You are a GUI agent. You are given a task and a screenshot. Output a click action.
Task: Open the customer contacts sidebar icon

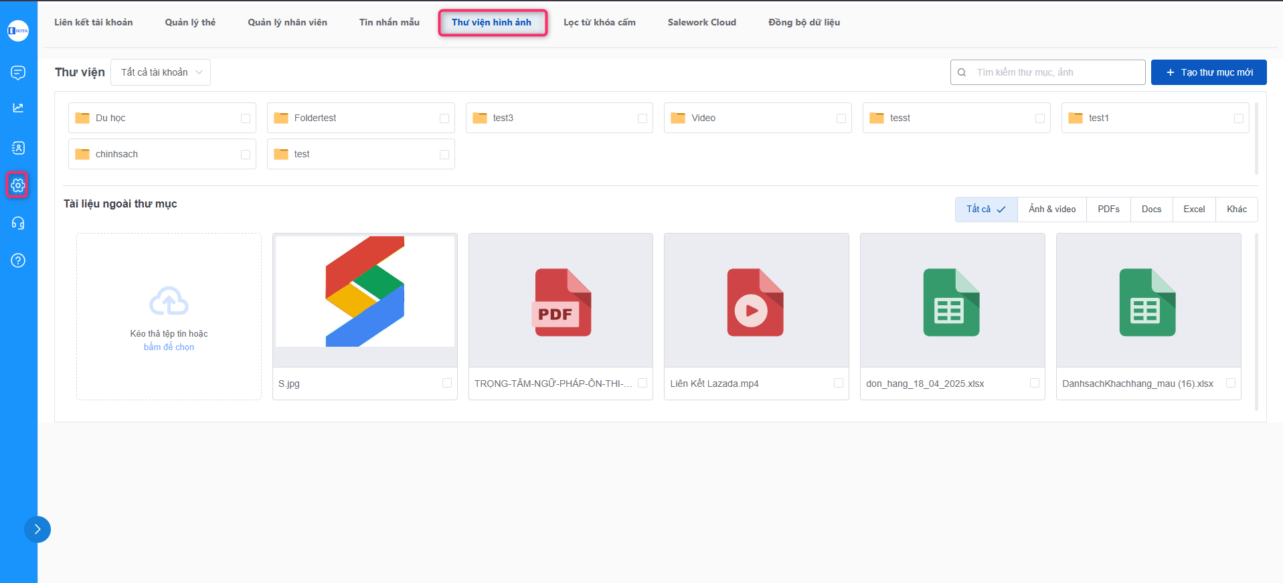(18, 148)
